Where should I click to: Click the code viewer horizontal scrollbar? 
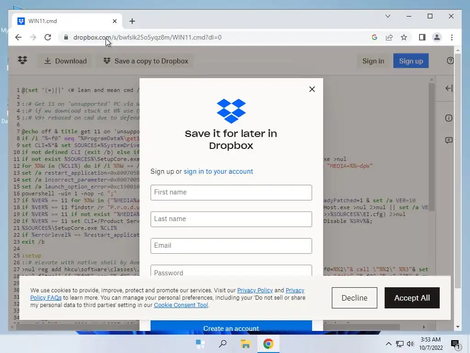pos(207,327)
